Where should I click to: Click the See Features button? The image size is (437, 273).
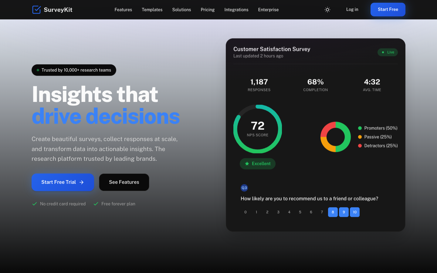124,182
